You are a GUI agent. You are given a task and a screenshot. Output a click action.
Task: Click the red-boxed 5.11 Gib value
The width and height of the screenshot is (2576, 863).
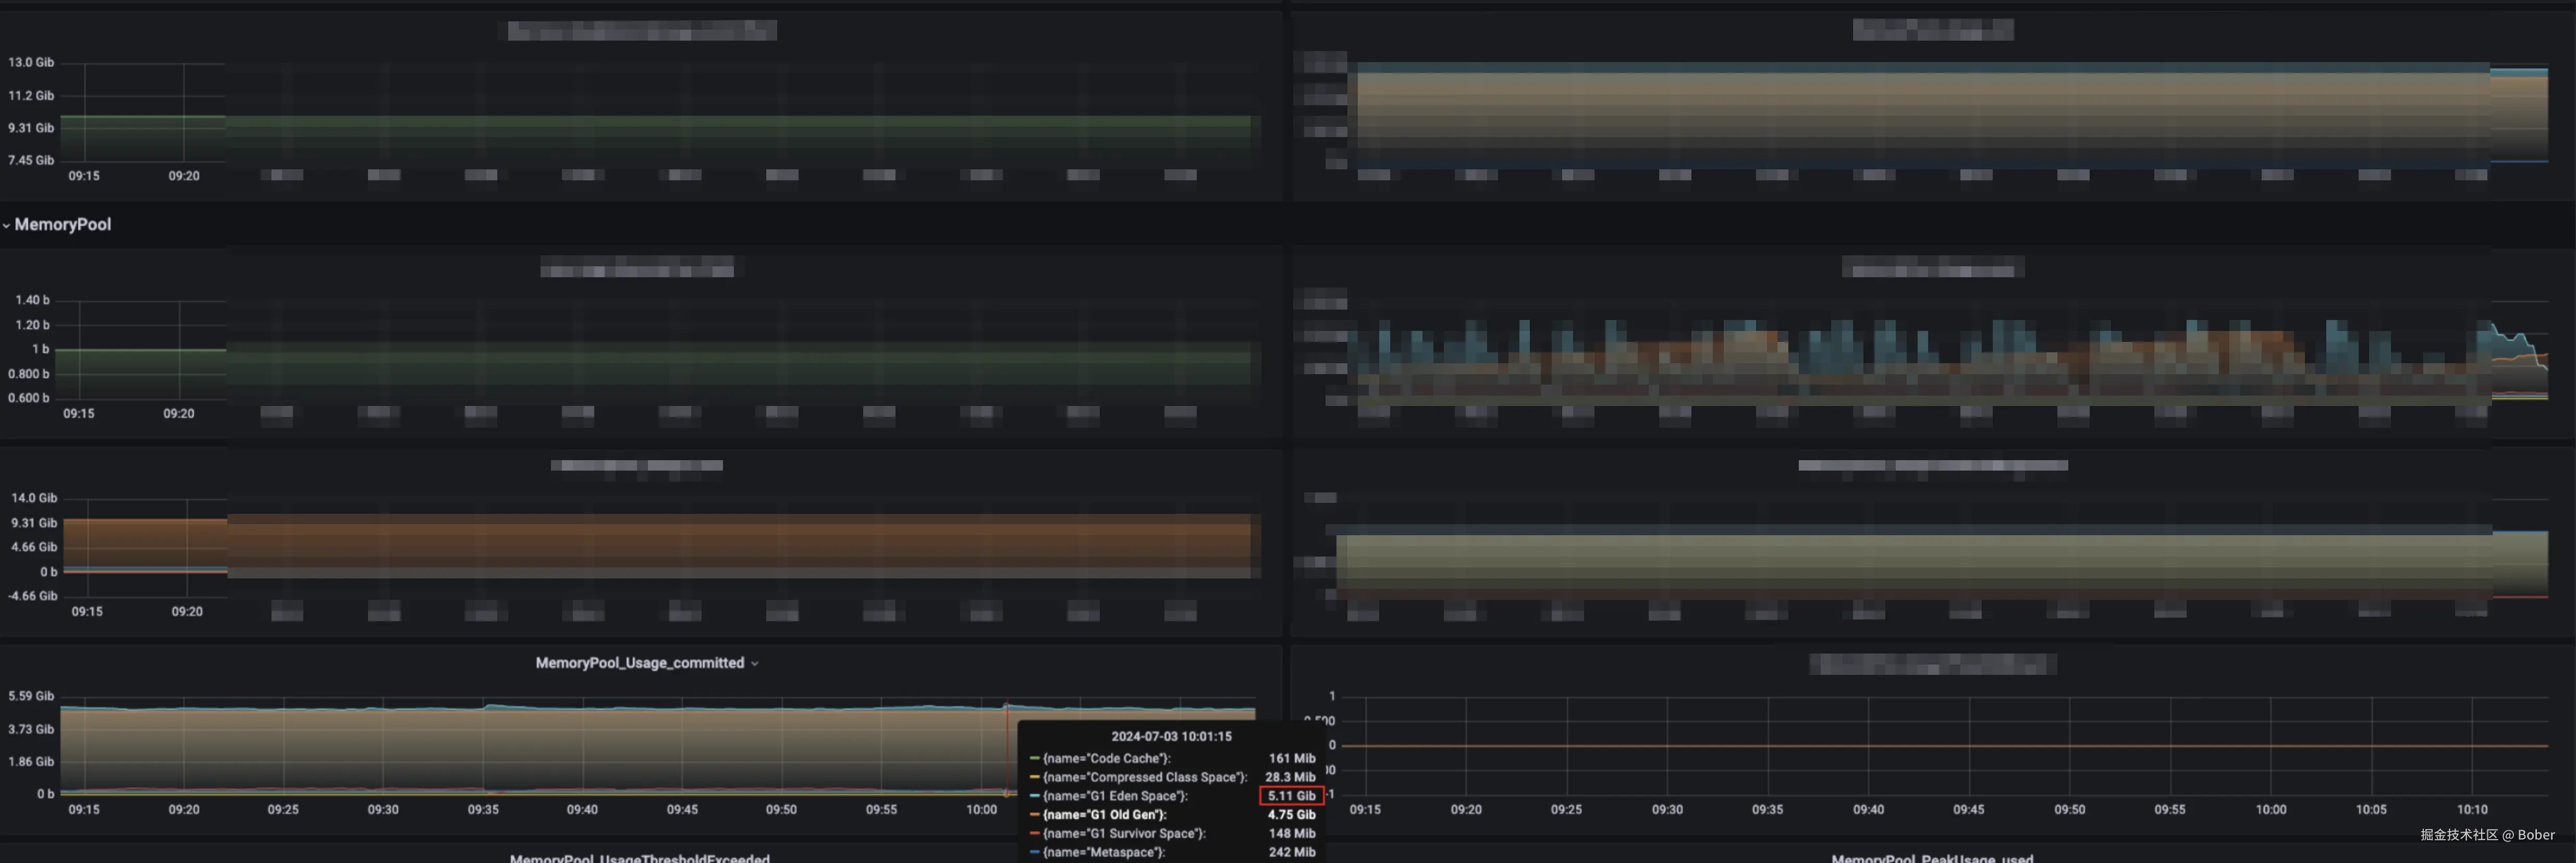[x=1291, y=796]
